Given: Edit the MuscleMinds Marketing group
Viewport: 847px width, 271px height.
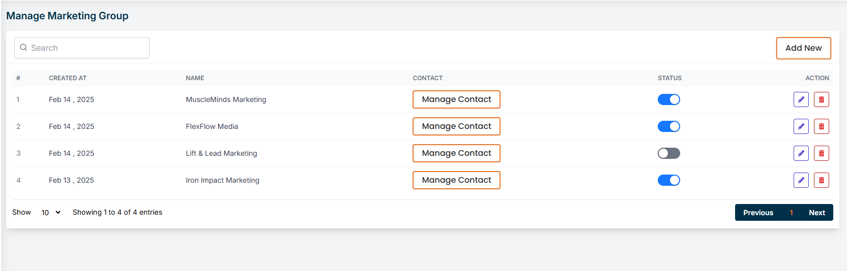Looking at the screenshot, I should 801,99.
